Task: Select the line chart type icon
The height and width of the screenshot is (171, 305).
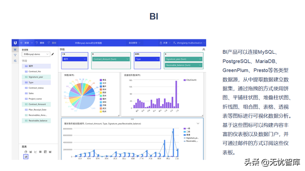Action: click(35, 152)
